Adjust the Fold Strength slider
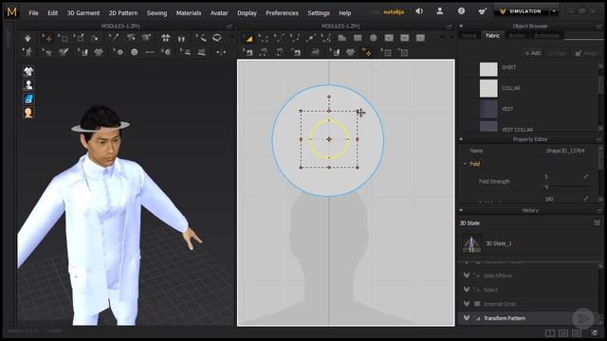This screenshot has width=607, height=341. 567,188
